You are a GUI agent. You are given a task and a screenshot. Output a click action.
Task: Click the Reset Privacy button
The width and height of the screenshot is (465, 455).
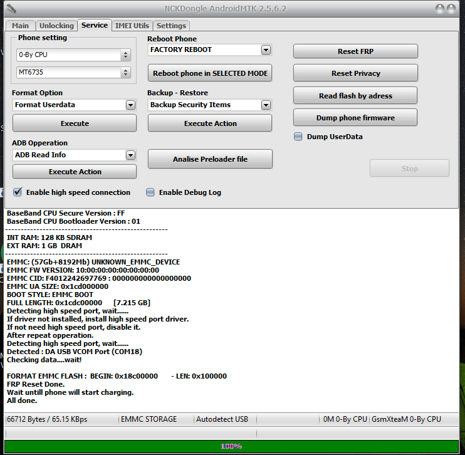tap(355, 73)
